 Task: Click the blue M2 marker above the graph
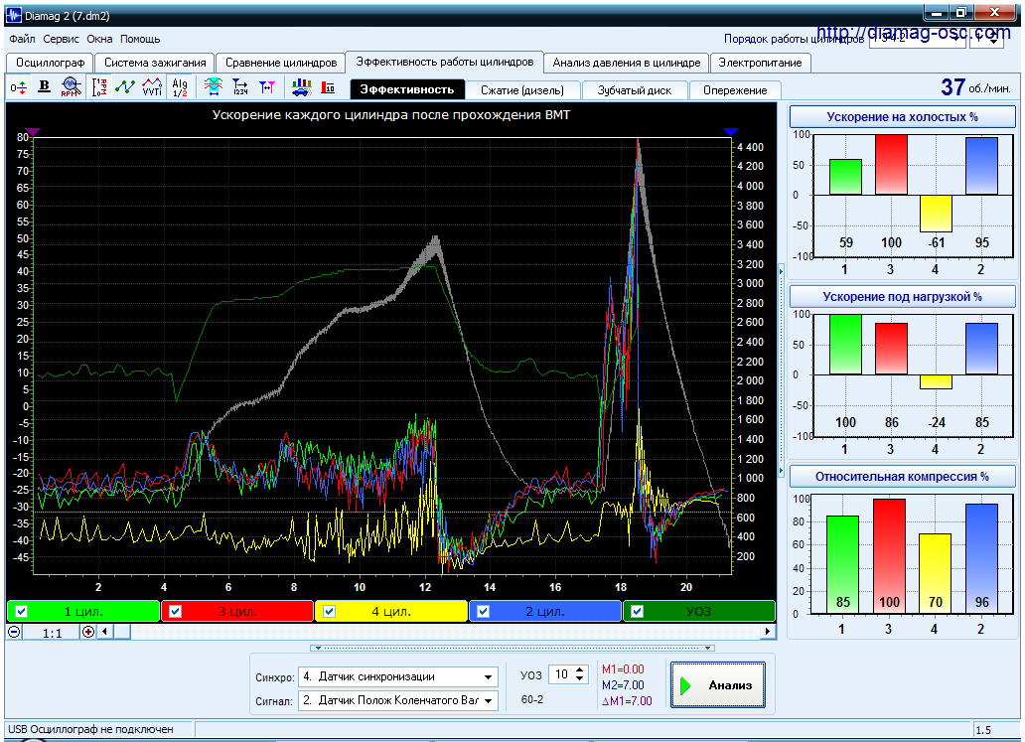click(x=731, y=132)
